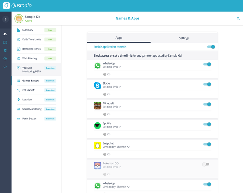Click the YouTube Monitoring play icon
The image size is (243, 193).
coord(18,68)
